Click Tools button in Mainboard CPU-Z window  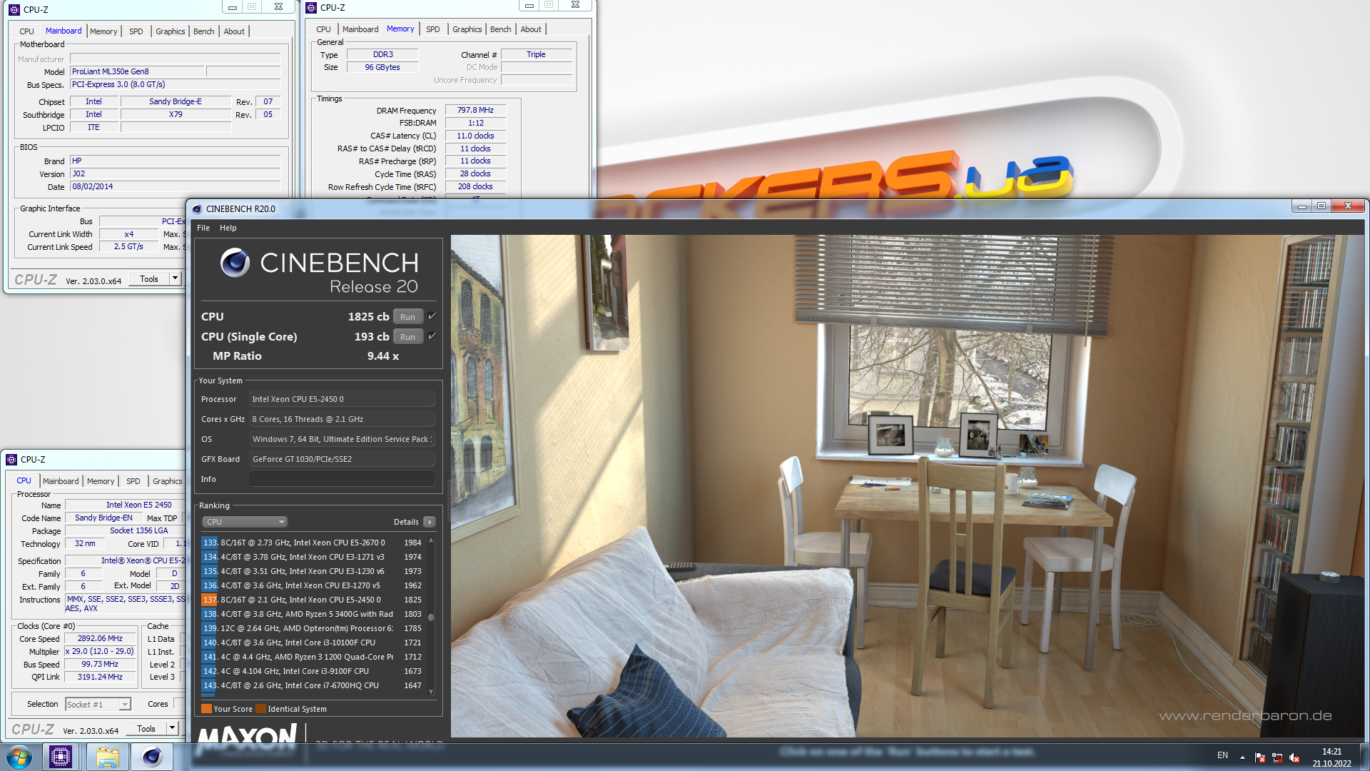(149, 278)
